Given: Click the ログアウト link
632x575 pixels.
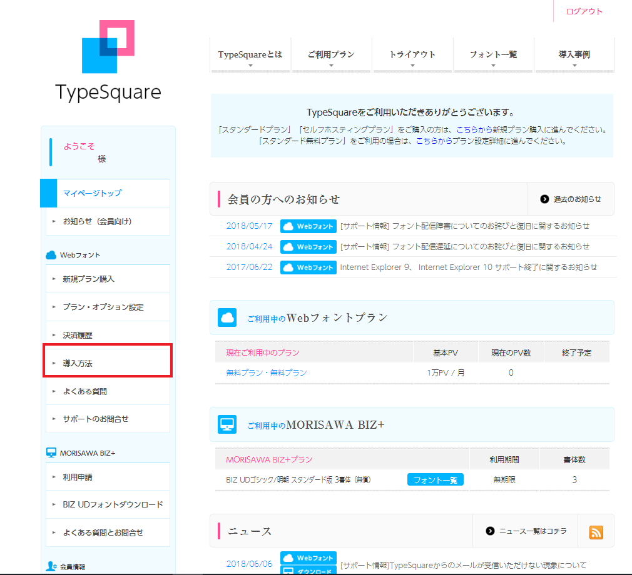Looking at the screenshot, I should point(584,11).
